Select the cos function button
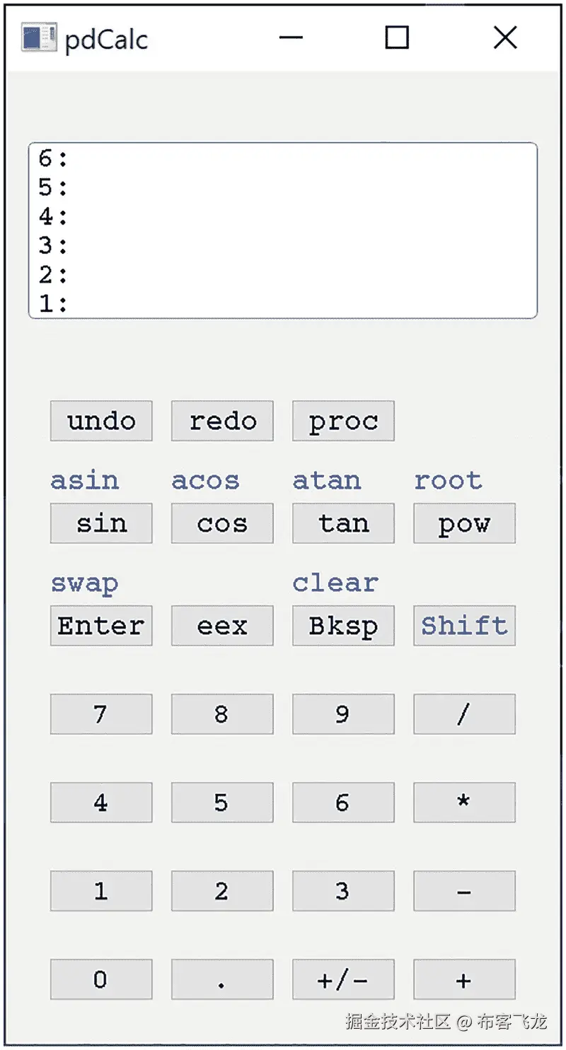The image size is (566, 1050). [221, 523]
